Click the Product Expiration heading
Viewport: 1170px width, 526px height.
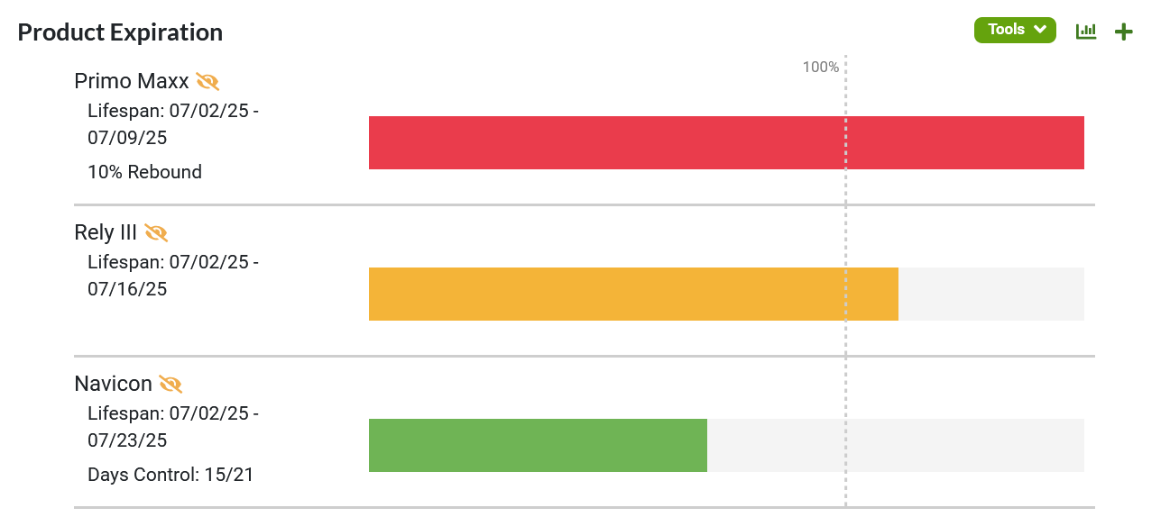(x=120, y=32)
